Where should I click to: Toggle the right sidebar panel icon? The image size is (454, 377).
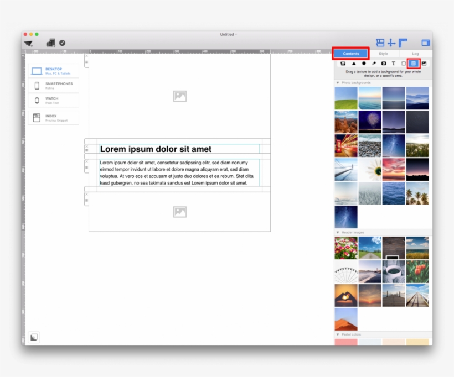[x=425, y=43]
